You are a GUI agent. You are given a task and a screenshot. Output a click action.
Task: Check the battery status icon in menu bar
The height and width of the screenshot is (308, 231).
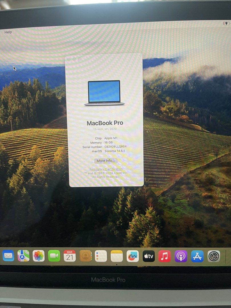226,24
